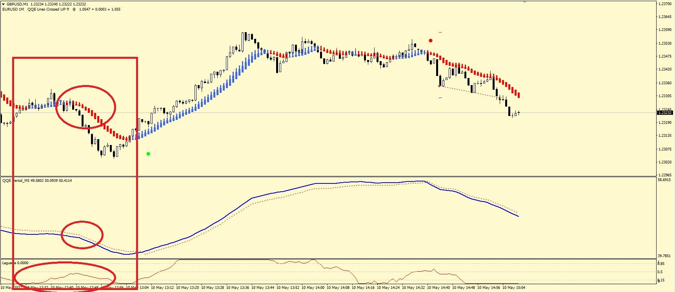Click time label 10 May 13:52
The width and height of the screenshot is (675, 292).
pos(288,288)
